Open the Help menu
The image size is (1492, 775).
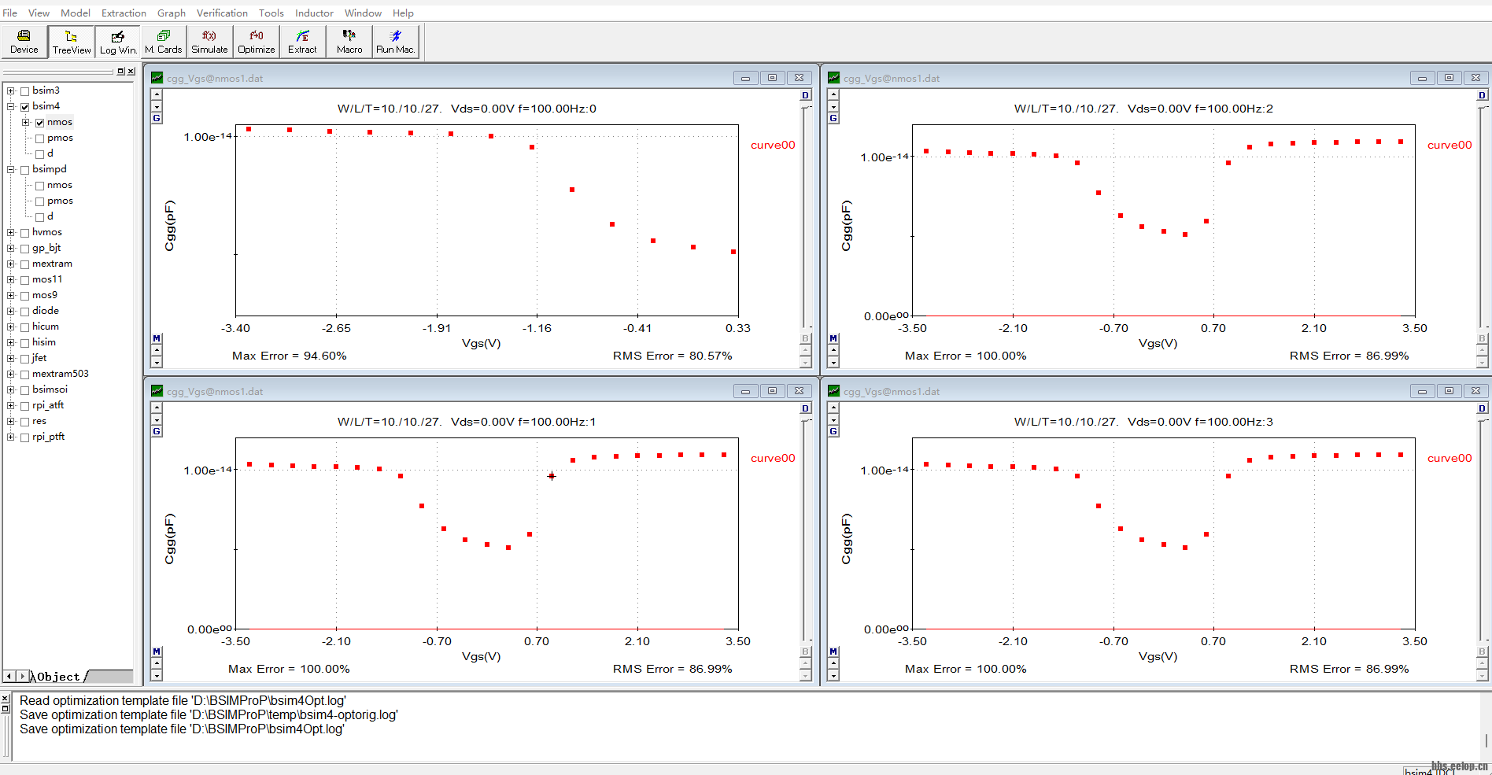tap(403, 13)
